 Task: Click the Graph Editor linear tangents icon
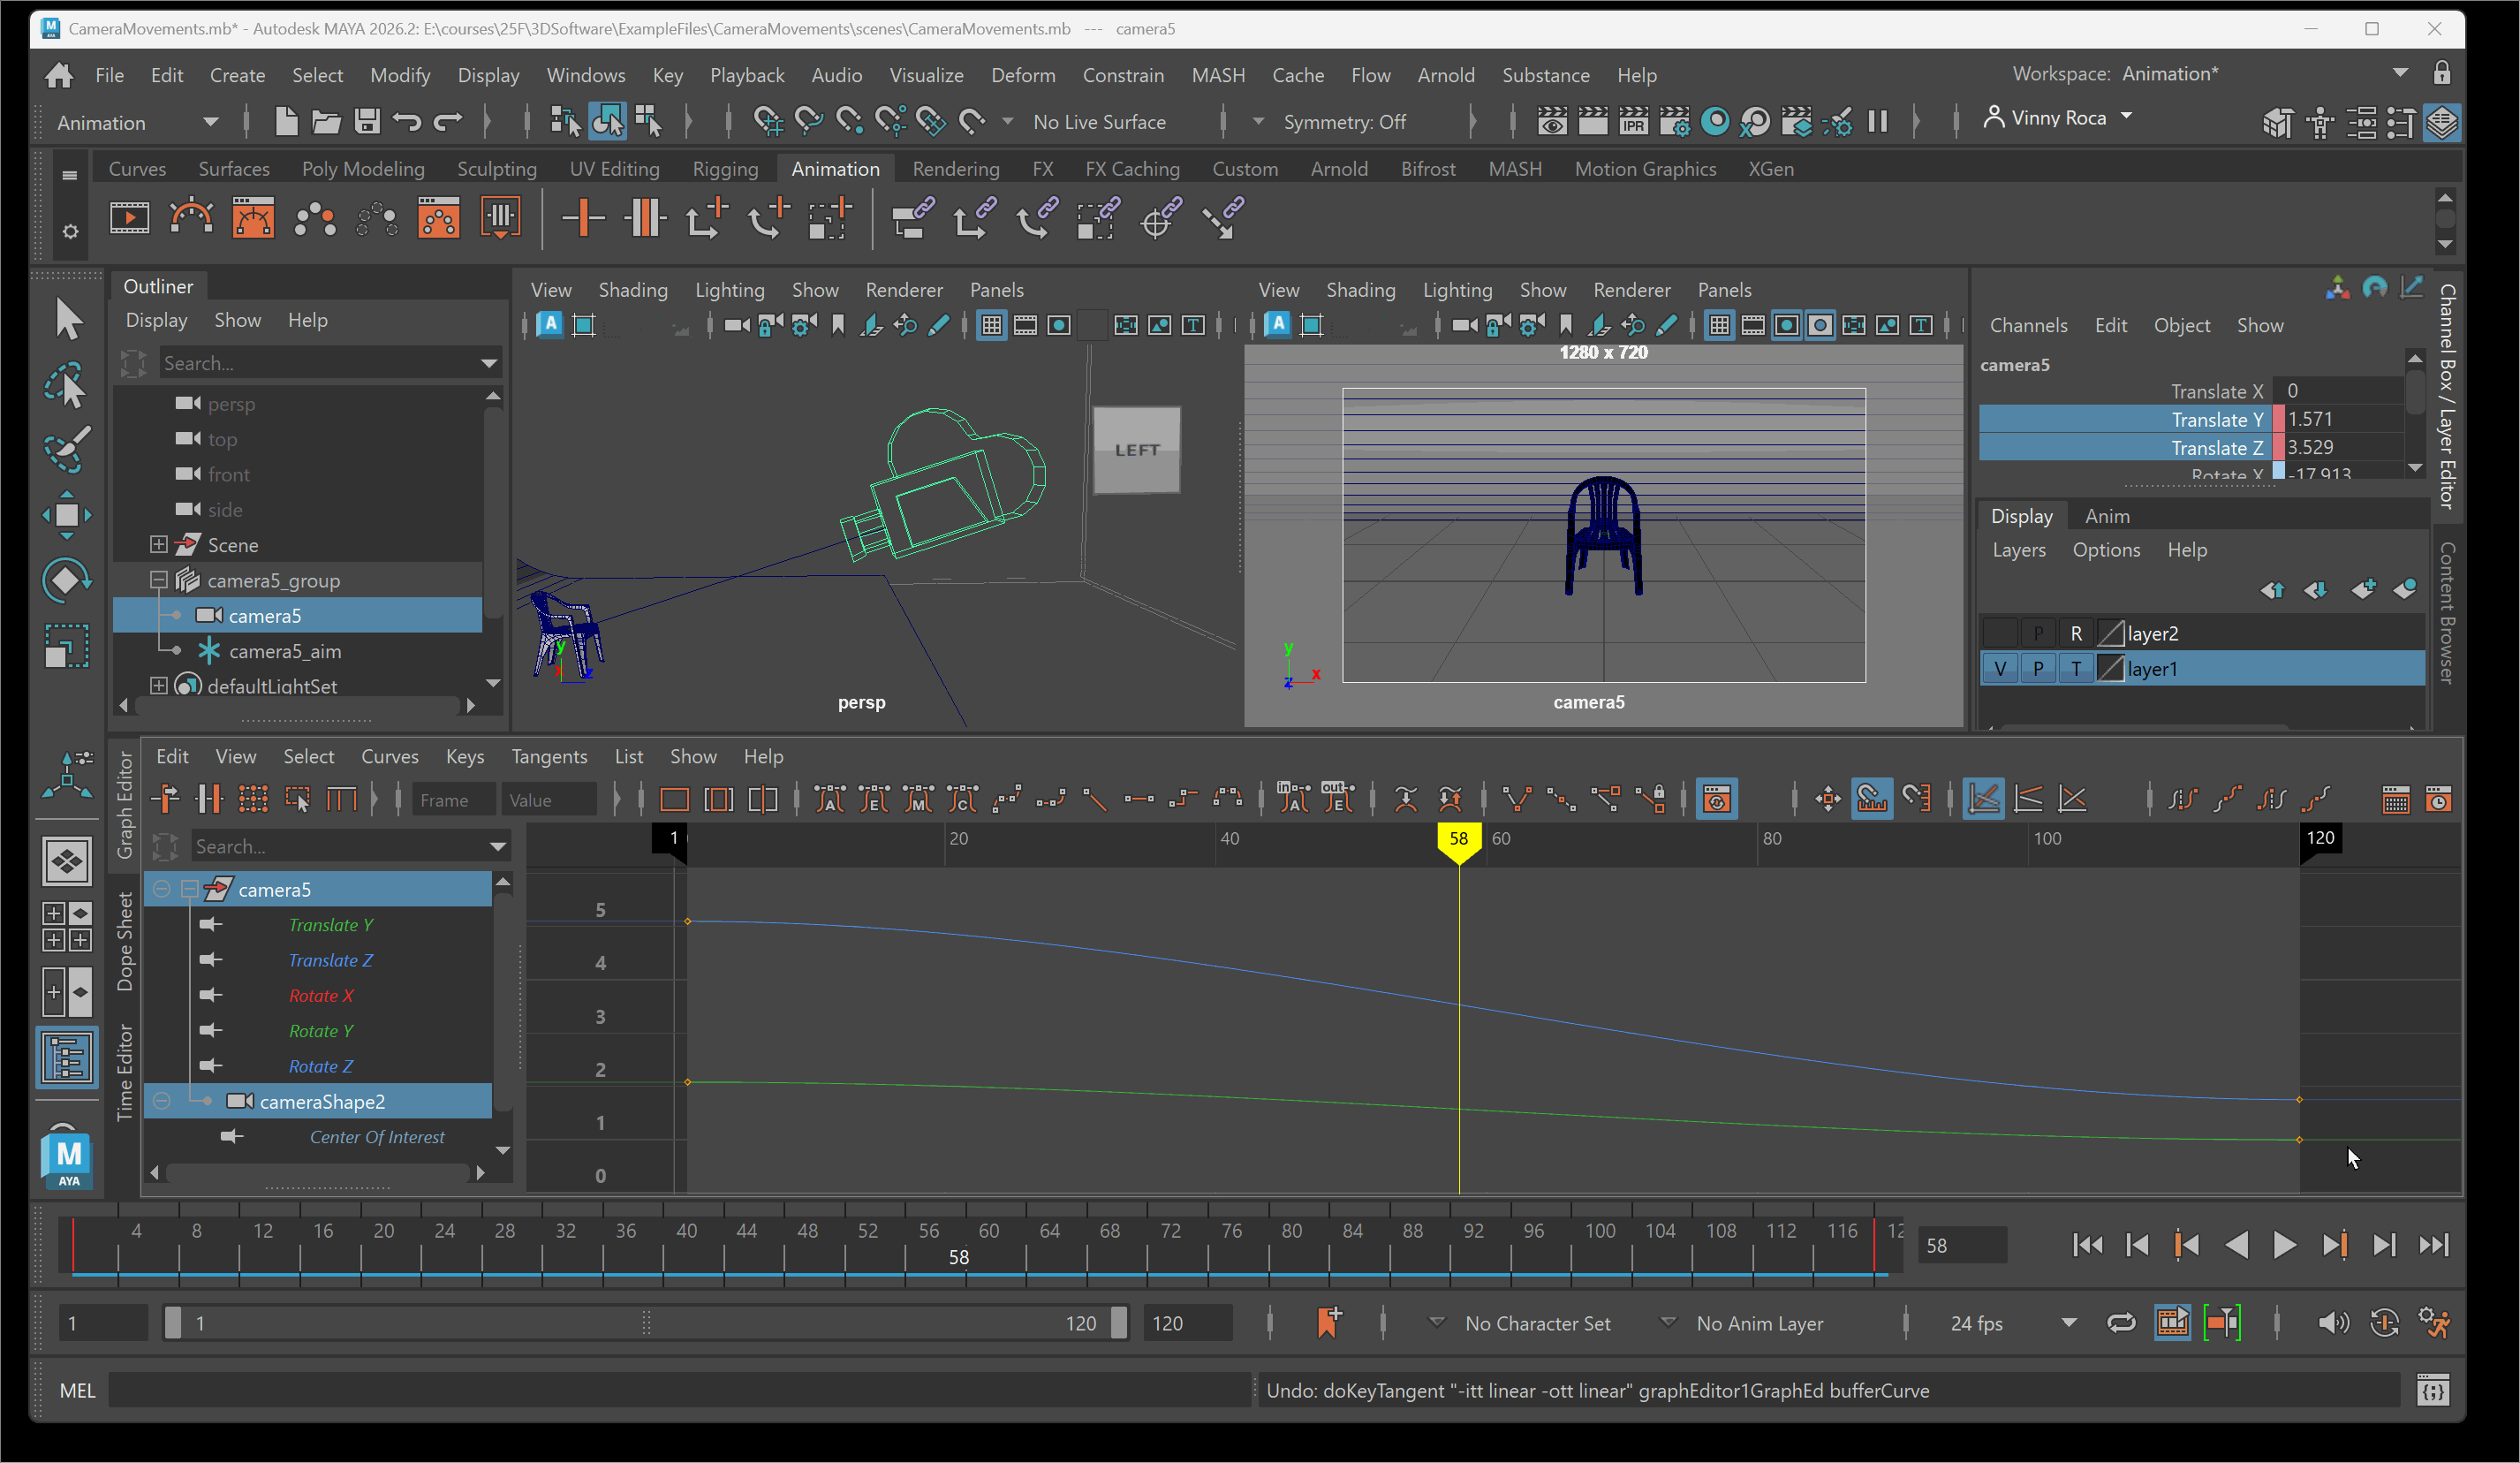[1095, 800]
